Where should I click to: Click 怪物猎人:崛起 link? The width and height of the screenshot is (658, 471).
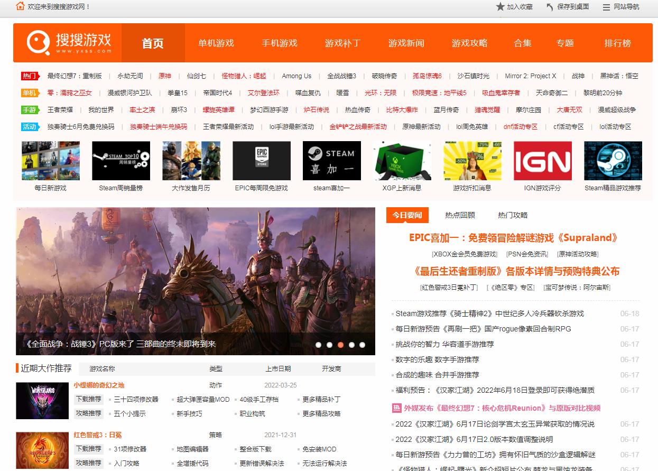click(244, 76)
